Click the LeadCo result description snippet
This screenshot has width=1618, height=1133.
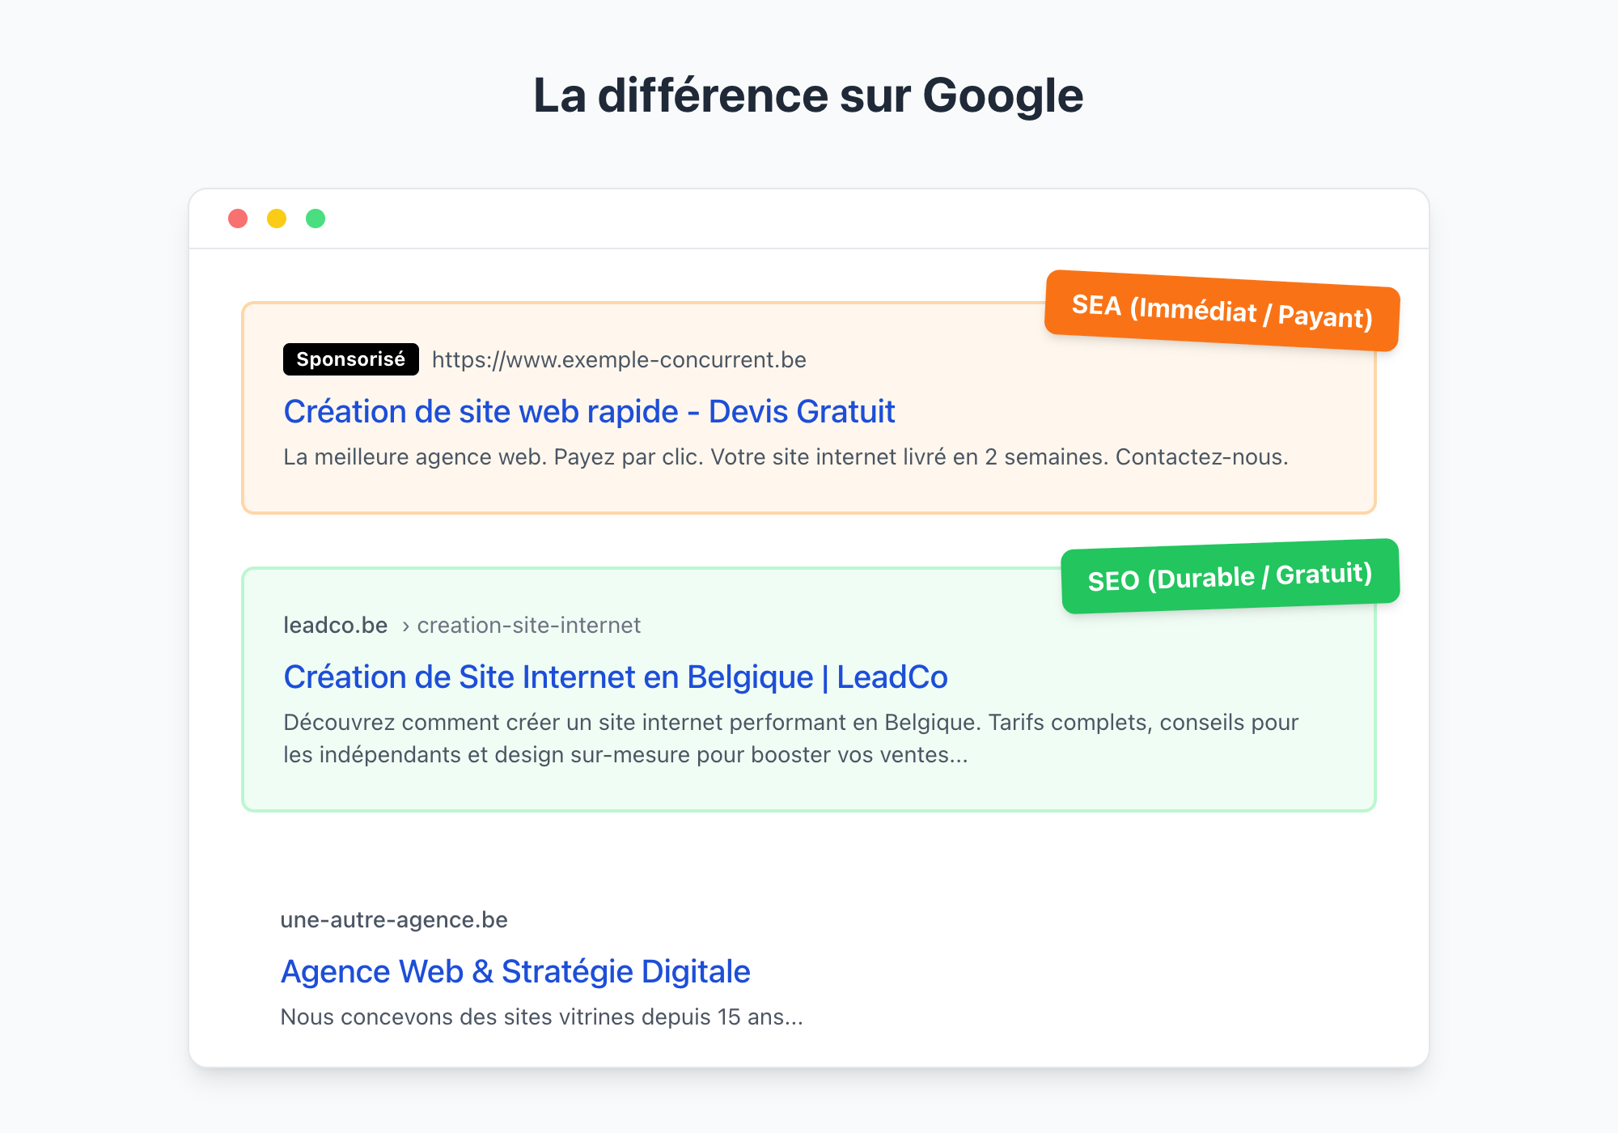coord(790,738)
